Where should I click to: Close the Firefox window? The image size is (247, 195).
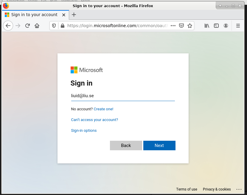(x=240, y=6)
